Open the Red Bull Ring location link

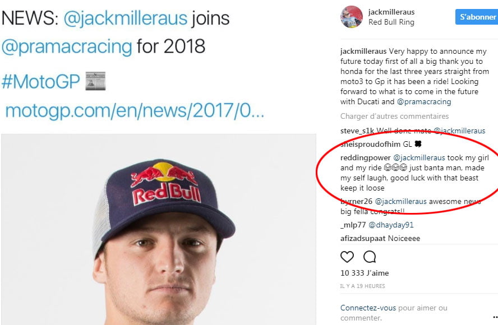[391, 22]
